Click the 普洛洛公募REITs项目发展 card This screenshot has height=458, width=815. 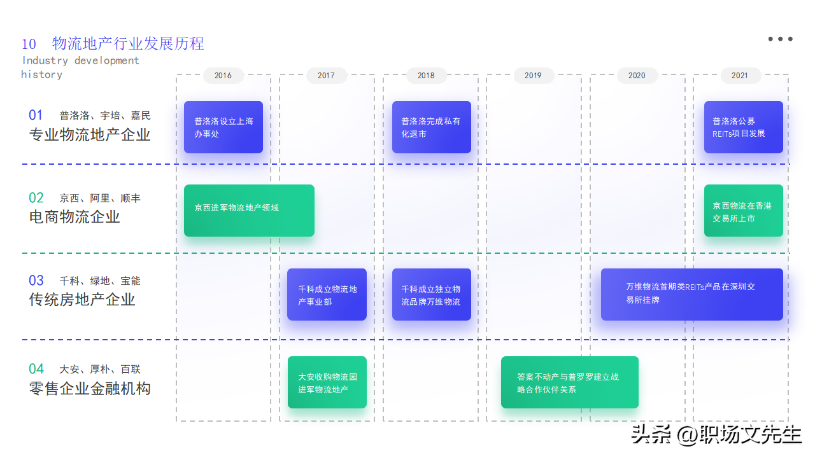(x=744, y=127)
